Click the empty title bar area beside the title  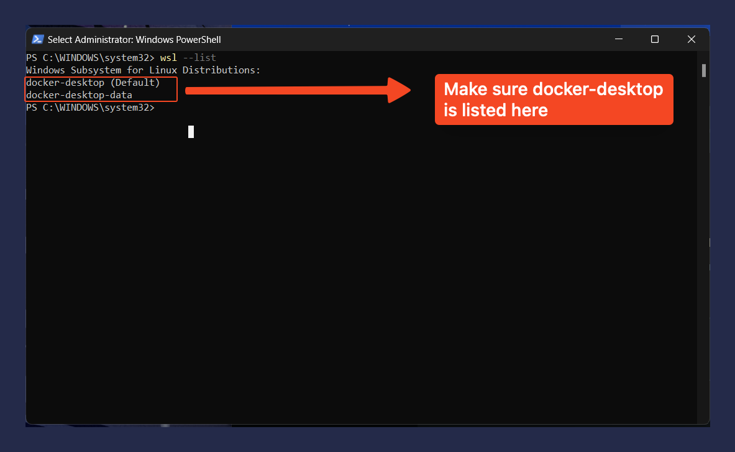click(404, 39)
